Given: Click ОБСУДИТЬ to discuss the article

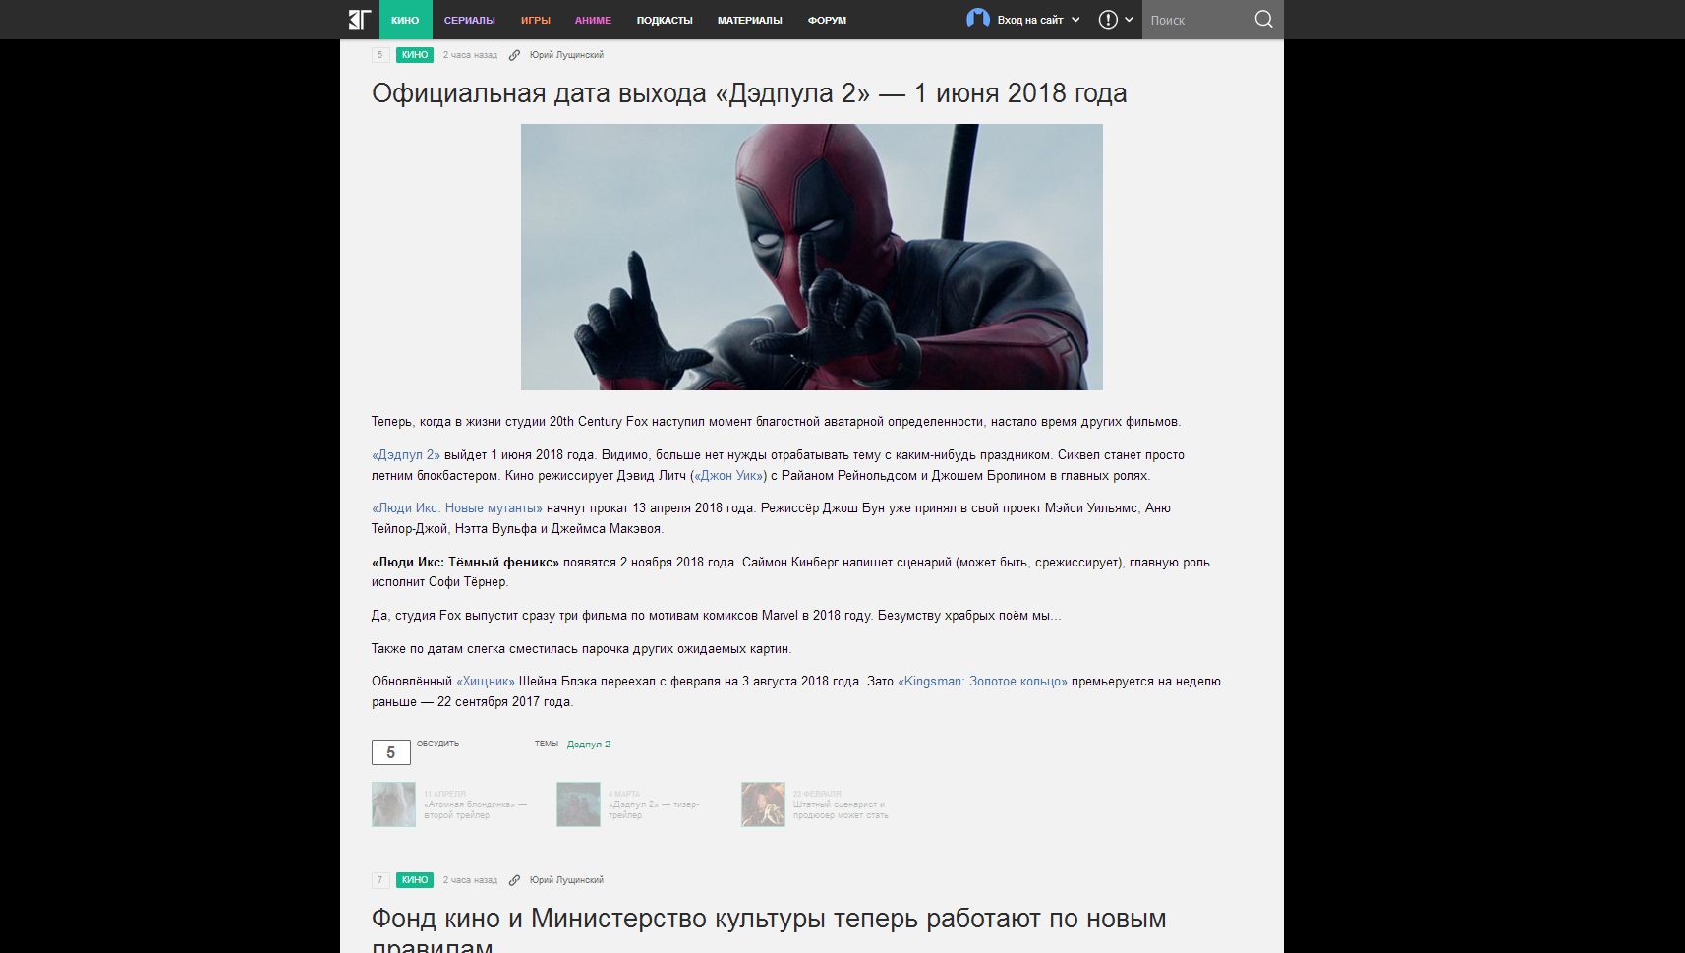Looking at the screenshot, I should coord(437,744).
